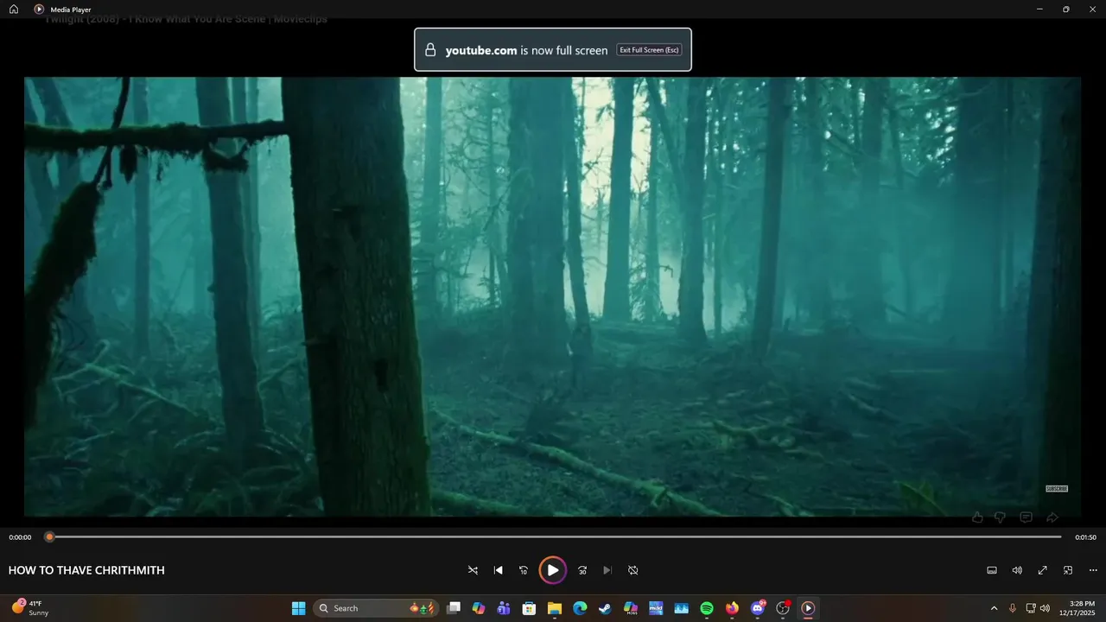Click the total duration 0:01:50
Viewport: 1106px width, 622px height.
[1085, 537]
